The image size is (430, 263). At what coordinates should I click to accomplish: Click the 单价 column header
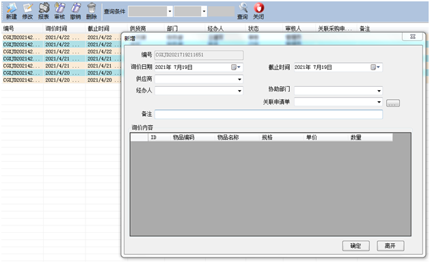coord(326,137)
